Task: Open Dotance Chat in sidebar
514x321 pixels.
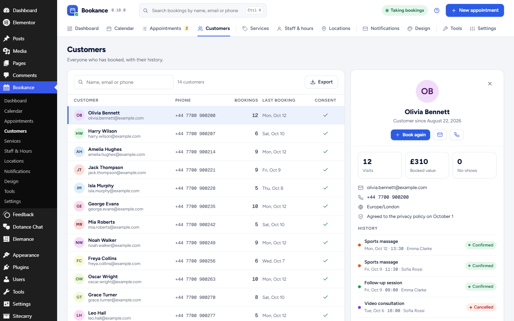Action: (x=29, y=227)
